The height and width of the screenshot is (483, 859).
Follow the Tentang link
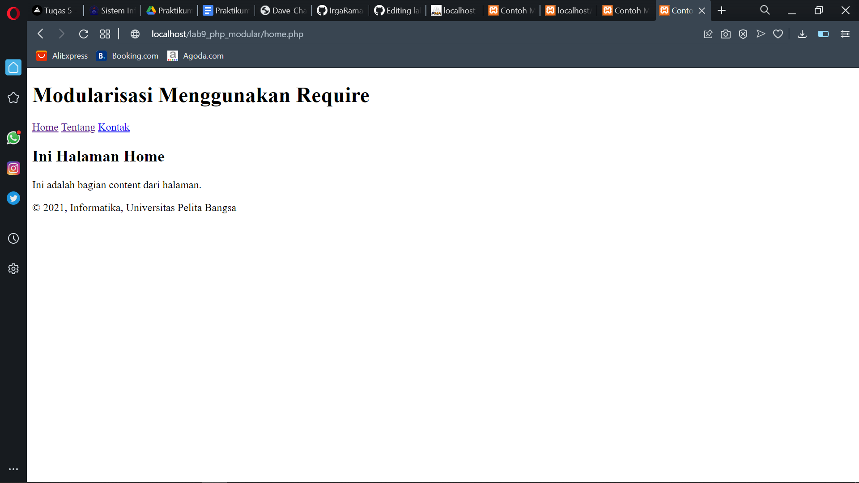pos(78,127)
